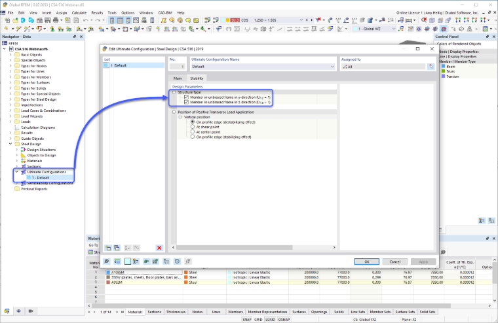The height and width of the screenshot is (323, 498).
Task: Toggle OSNAP in the status bar
Action: (x=284, y=320)
